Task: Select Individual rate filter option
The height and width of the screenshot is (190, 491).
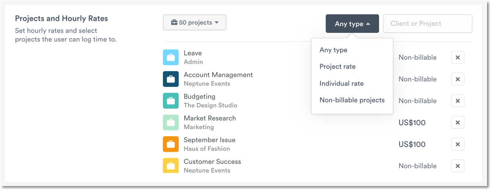Action: pyautogui.click(x=341, y=84)
